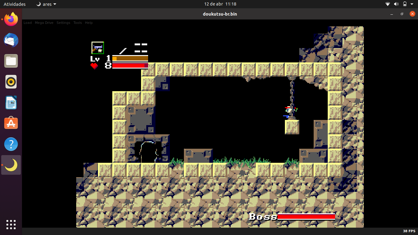This screenshot has height=235, width=418.
Task: Launch Rhythmbox music player
Action: (x=11, y=82)
